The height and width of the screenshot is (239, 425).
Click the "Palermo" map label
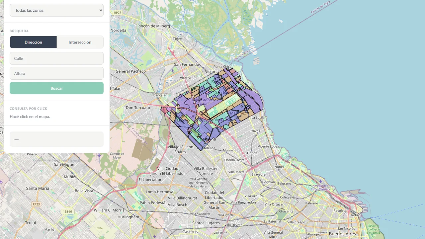point(312,203)
